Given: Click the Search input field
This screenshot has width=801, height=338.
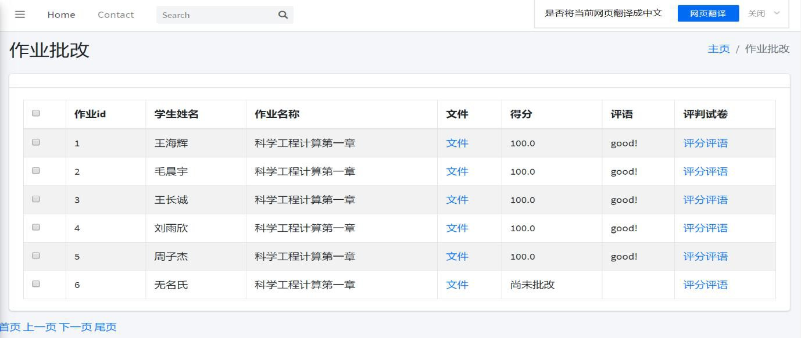Looking at the screenshot, I should coord(215,15).
